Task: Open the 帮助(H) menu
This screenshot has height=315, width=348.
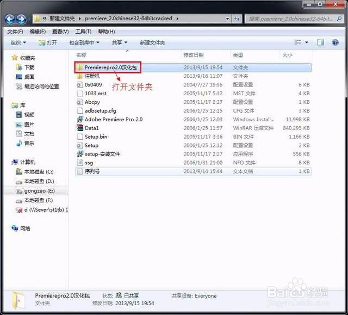Action: [x=107, y=32]
